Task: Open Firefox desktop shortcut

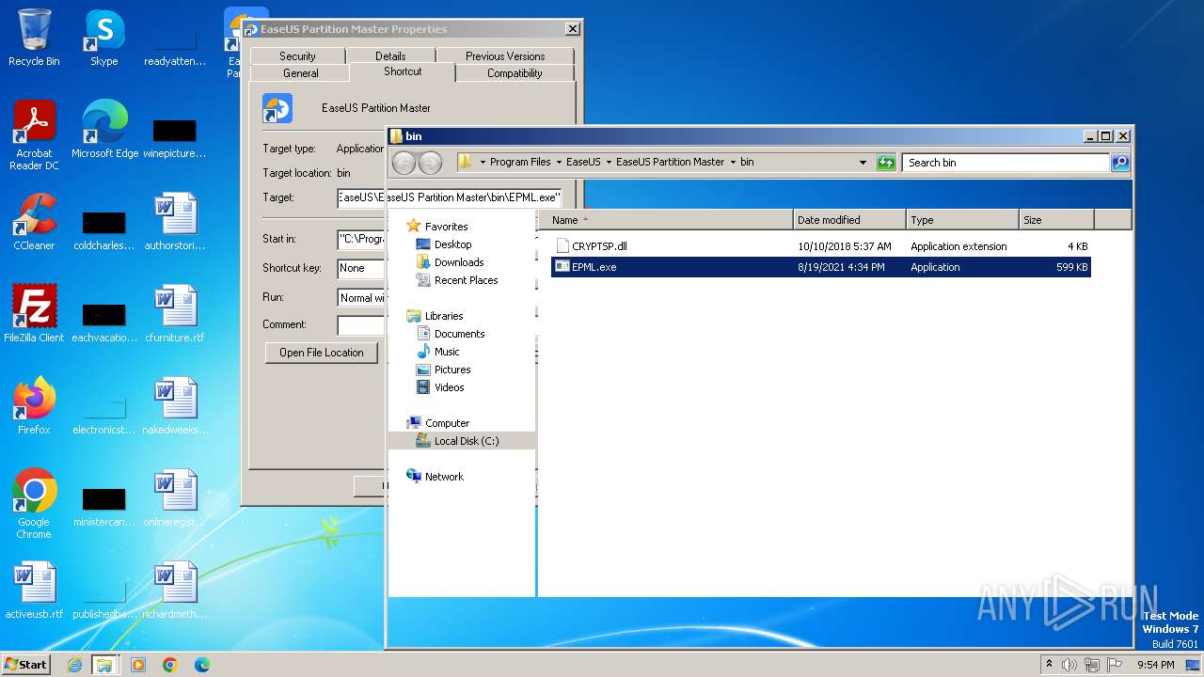Action: pos(34,406)
